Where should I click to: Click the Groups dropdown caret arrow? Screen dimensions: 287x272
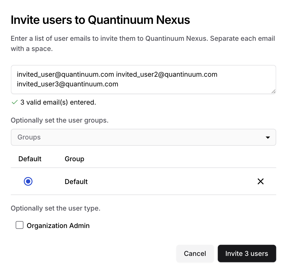coord(267,137)
